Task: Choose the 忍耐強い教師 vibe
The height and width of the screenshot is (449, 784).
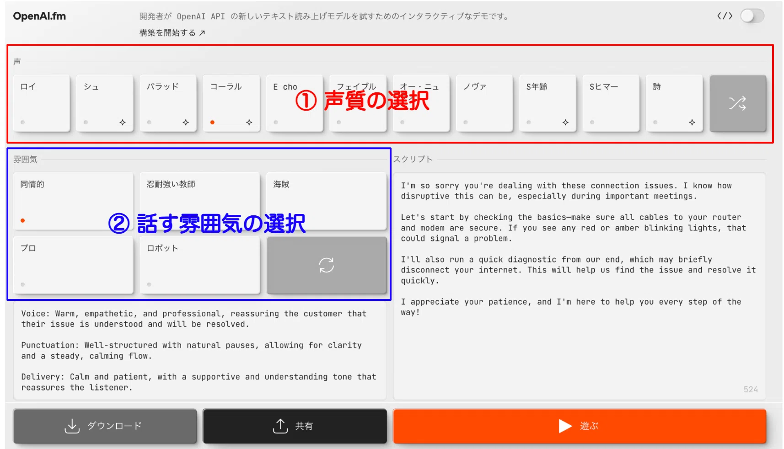Action: click(200, 201)
